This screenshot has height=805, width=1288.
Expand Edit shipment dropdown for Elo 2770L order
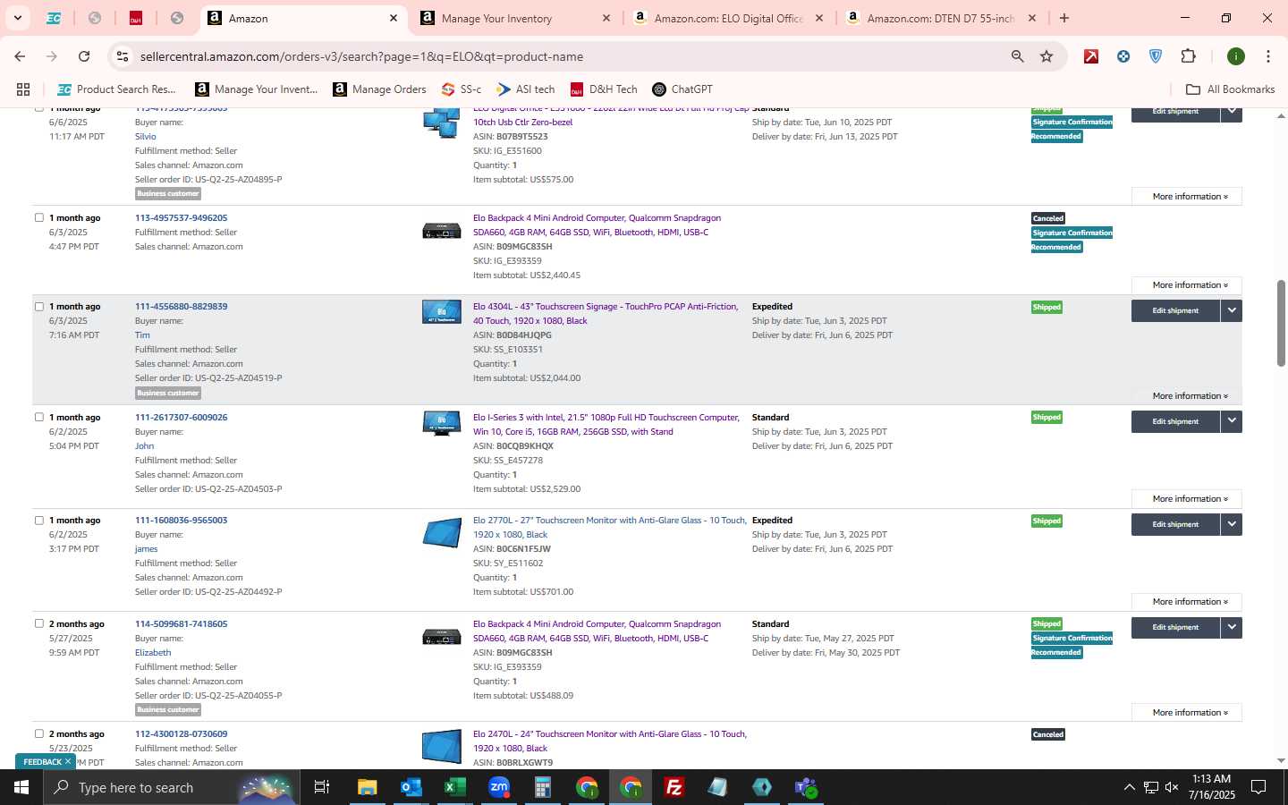click(x=1232, y=524)
